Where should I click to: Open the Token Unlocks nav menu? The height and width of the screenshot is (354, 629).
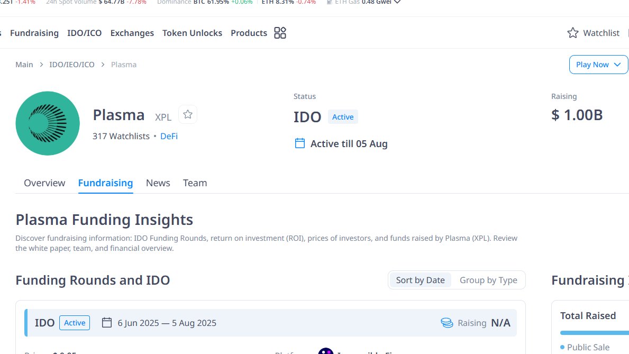point(192,33)
